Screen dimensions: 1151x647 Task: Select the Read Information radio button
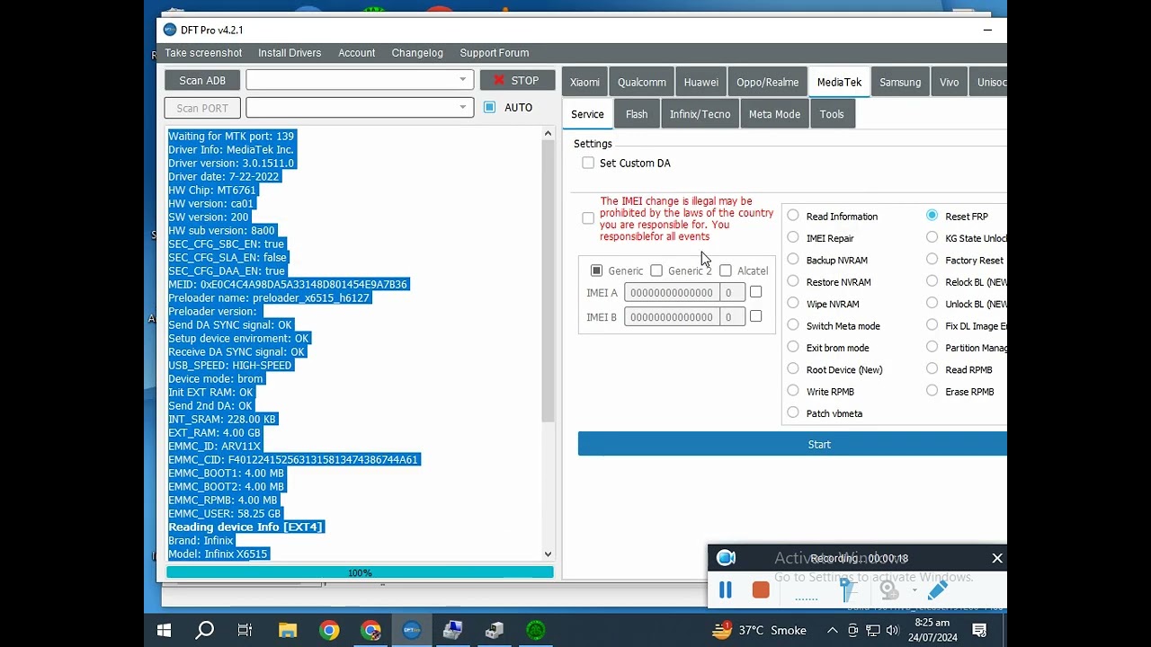click(x=792, y=216)
